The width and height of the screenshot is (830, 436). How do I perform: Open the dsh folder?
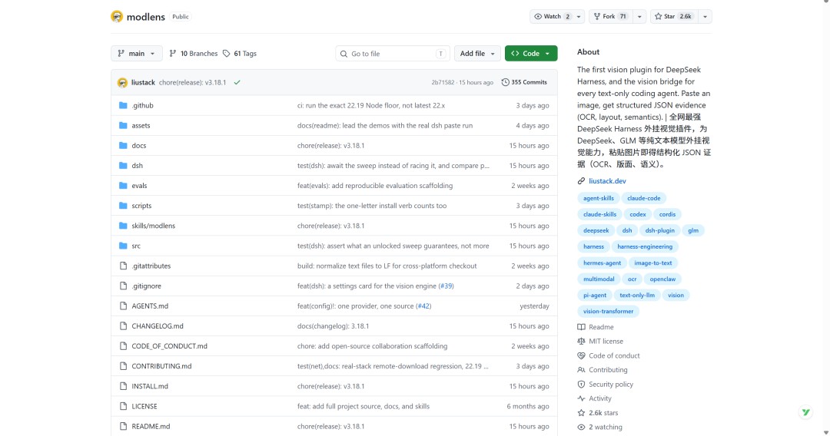(137, 165)
